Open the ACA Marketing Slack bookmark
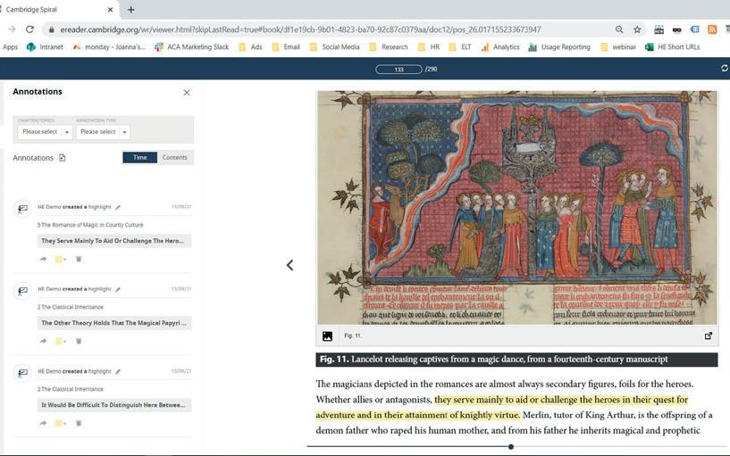 pos(192,47)
